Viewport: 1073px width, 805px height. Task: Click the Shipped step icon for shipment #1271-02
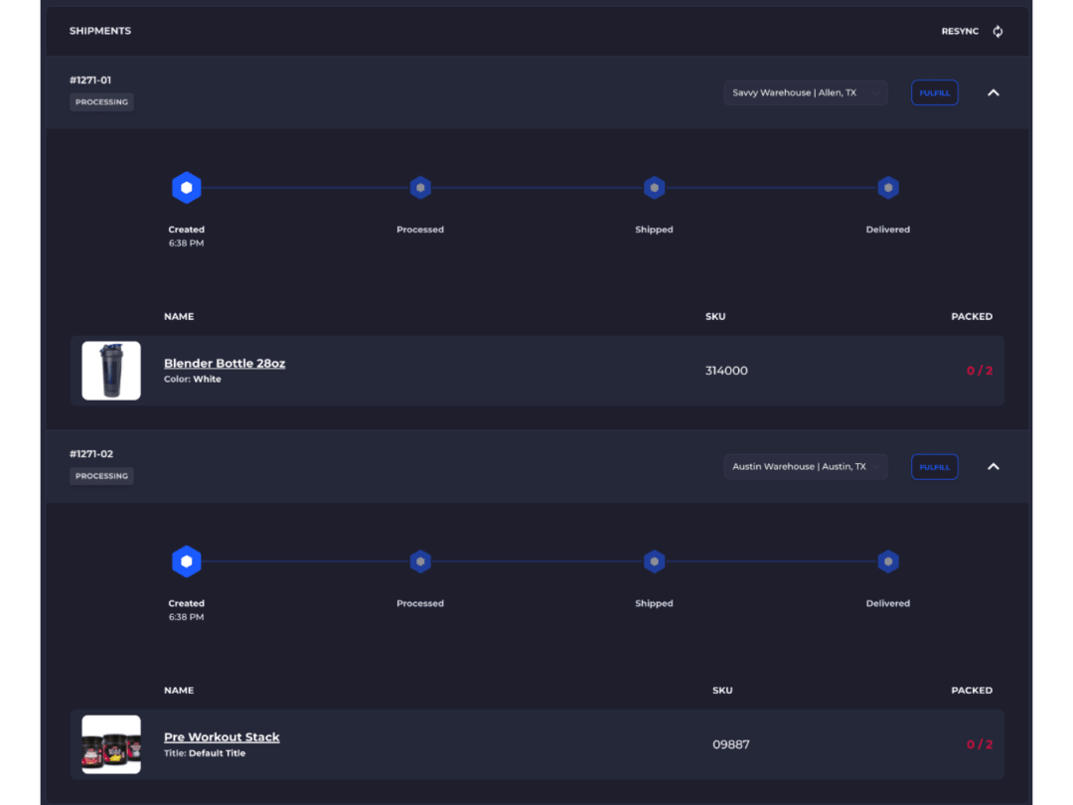[654, 562]
